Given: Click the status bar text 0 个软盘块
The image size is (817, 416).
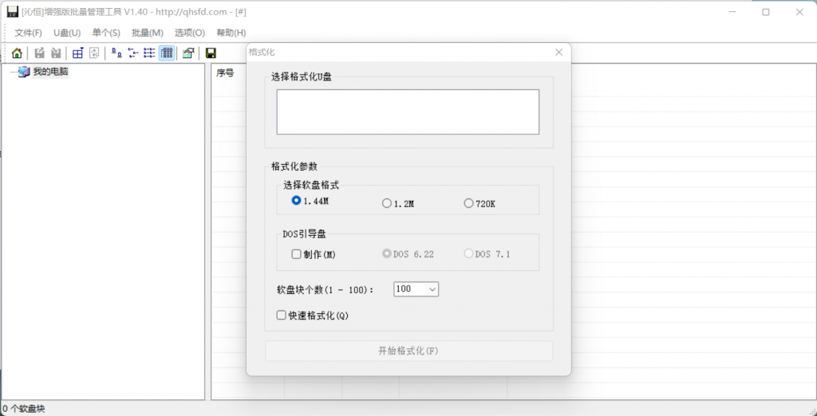Looking at the screenshot, I should click(23, 409).
